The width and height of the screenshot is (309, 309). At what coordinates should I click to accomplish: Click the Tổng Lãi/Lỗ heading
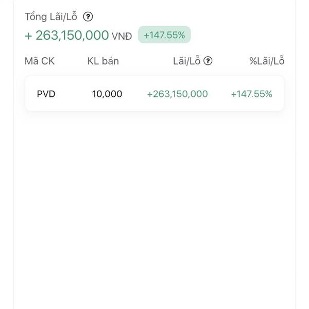coord(51,16)
